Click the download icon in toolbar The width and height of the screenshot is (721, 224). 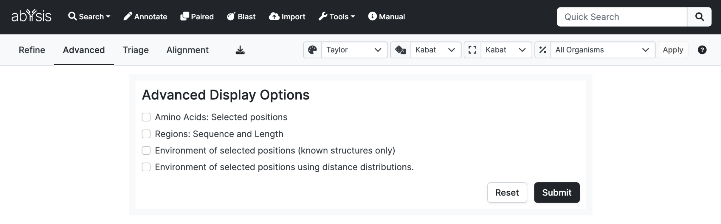240,50
